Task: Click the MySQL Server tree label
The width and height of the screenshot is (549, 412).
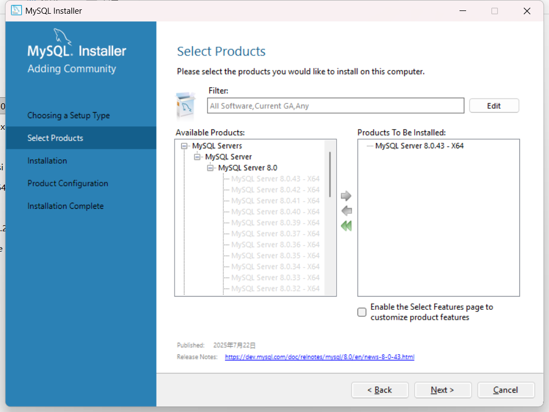Action: point(228,157)
